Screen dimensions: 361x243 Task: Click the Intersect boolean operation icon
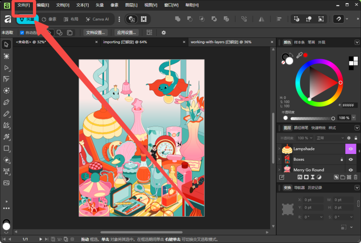202,19
